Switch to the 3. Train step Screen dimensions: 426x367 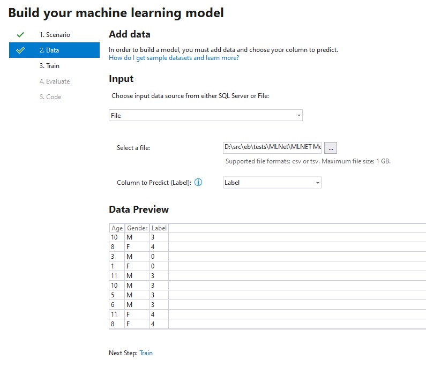tap(49, 66)
